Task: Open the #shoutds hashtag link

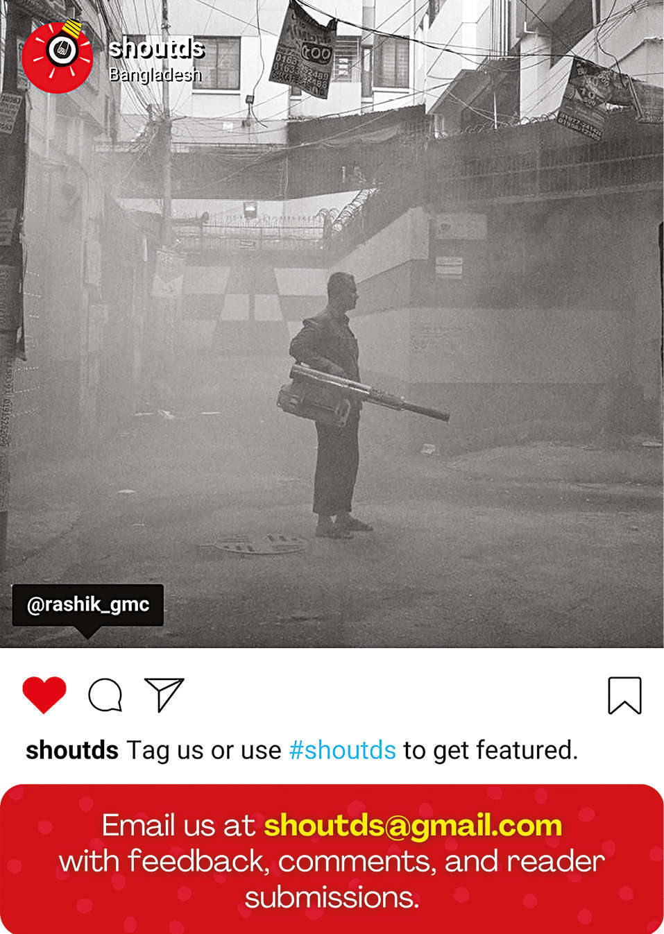Action: coord(342,750)
